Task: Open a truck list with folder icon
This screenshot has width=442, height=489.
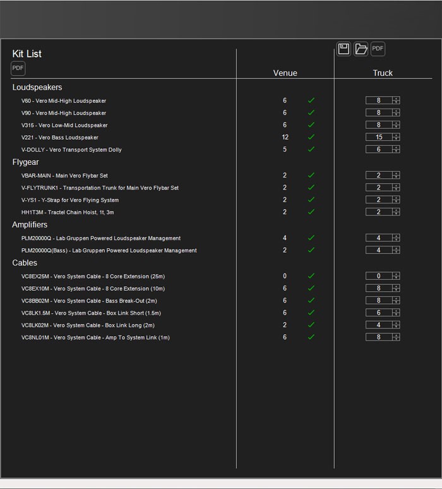Action: [361, 49]
